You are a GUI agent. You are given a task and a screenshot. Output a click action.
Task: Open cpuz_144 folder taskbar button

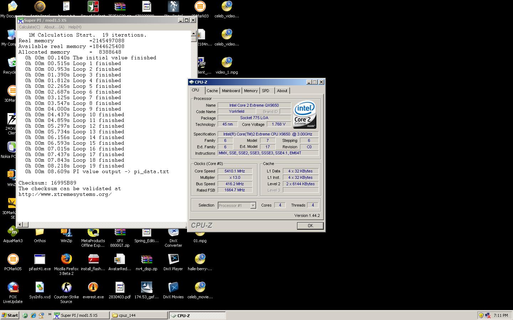(x=139, y=315)
